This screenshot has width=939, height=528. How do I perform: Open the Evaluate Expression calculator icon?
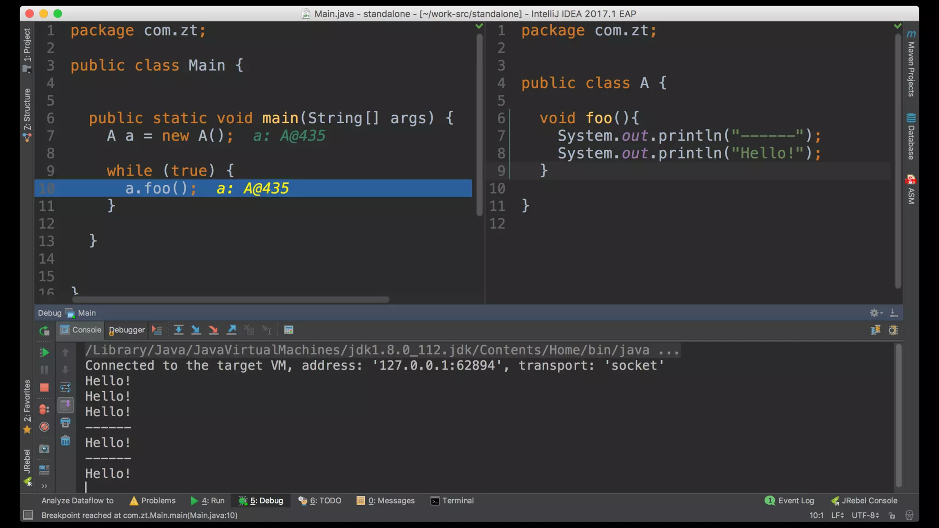(x=288, y=330)
